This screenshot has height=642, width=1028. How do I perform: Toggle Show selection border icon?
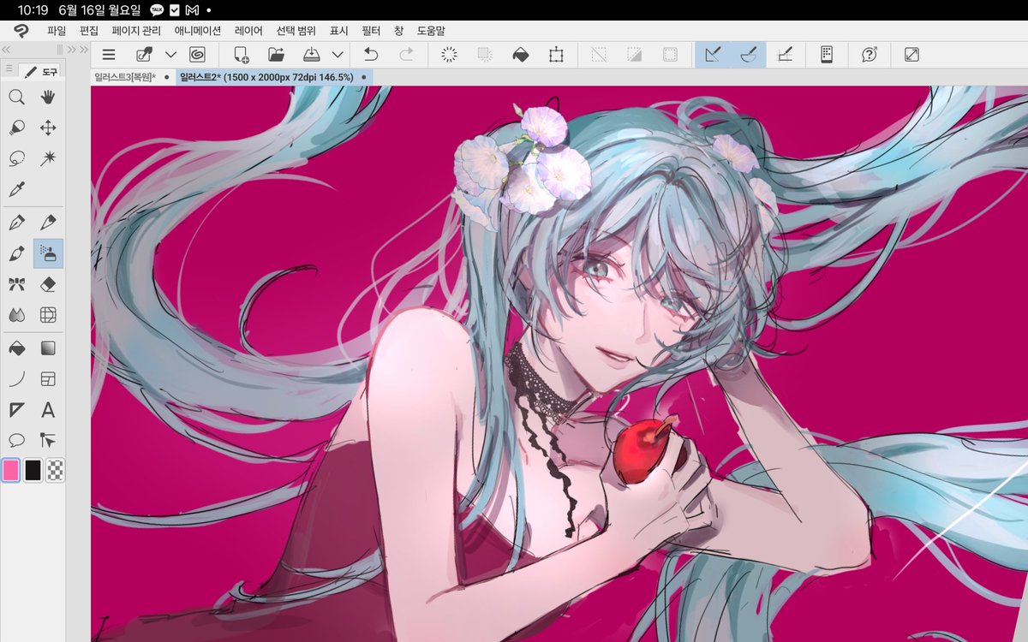click(x=670, y=55)
